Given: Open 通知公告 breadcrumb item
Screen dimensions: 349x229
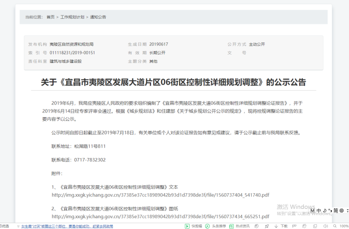Looking at the screenshot, I should (x=98, y=17).
